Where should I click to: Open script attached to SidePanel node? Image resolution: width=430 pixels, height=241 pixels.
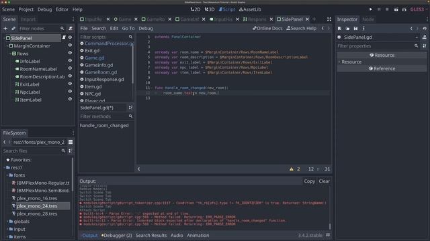(x=64, y=37)
